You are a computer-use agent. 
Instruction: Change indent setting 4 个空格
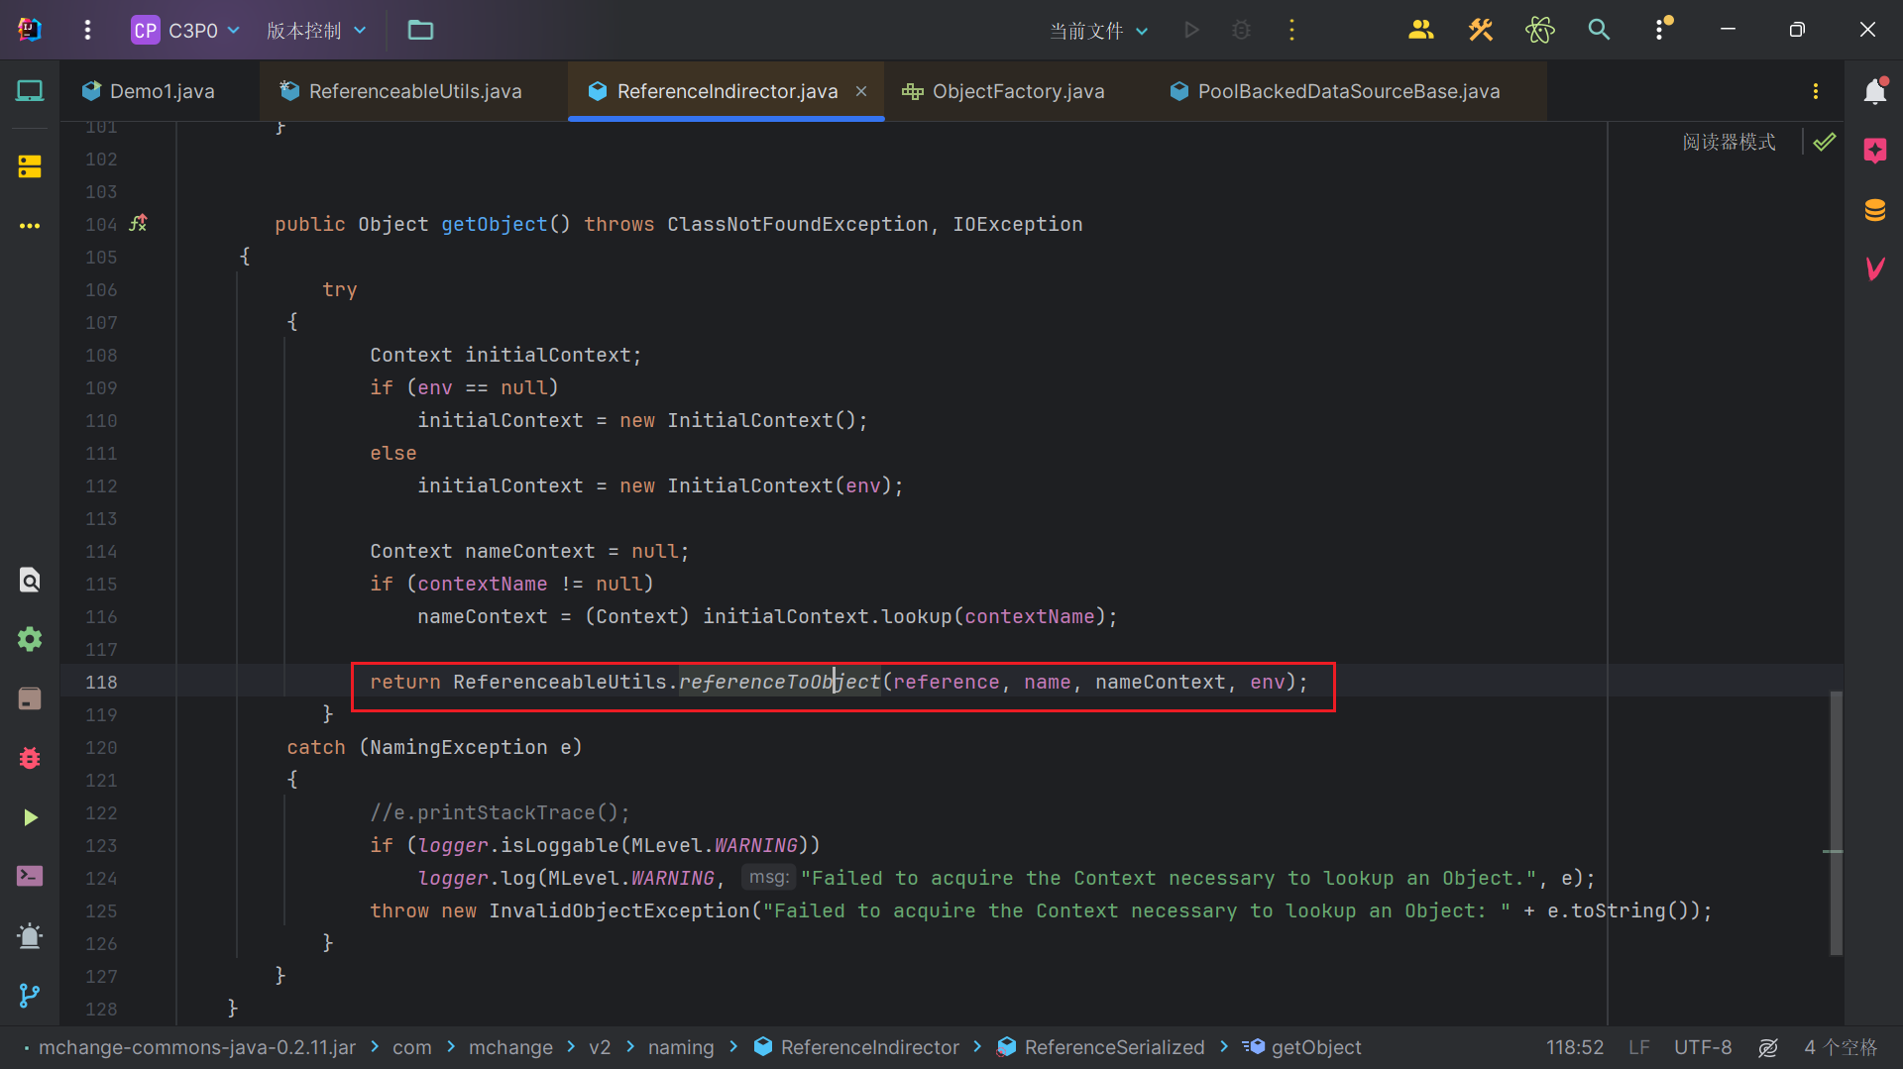coord(1841,1047)
